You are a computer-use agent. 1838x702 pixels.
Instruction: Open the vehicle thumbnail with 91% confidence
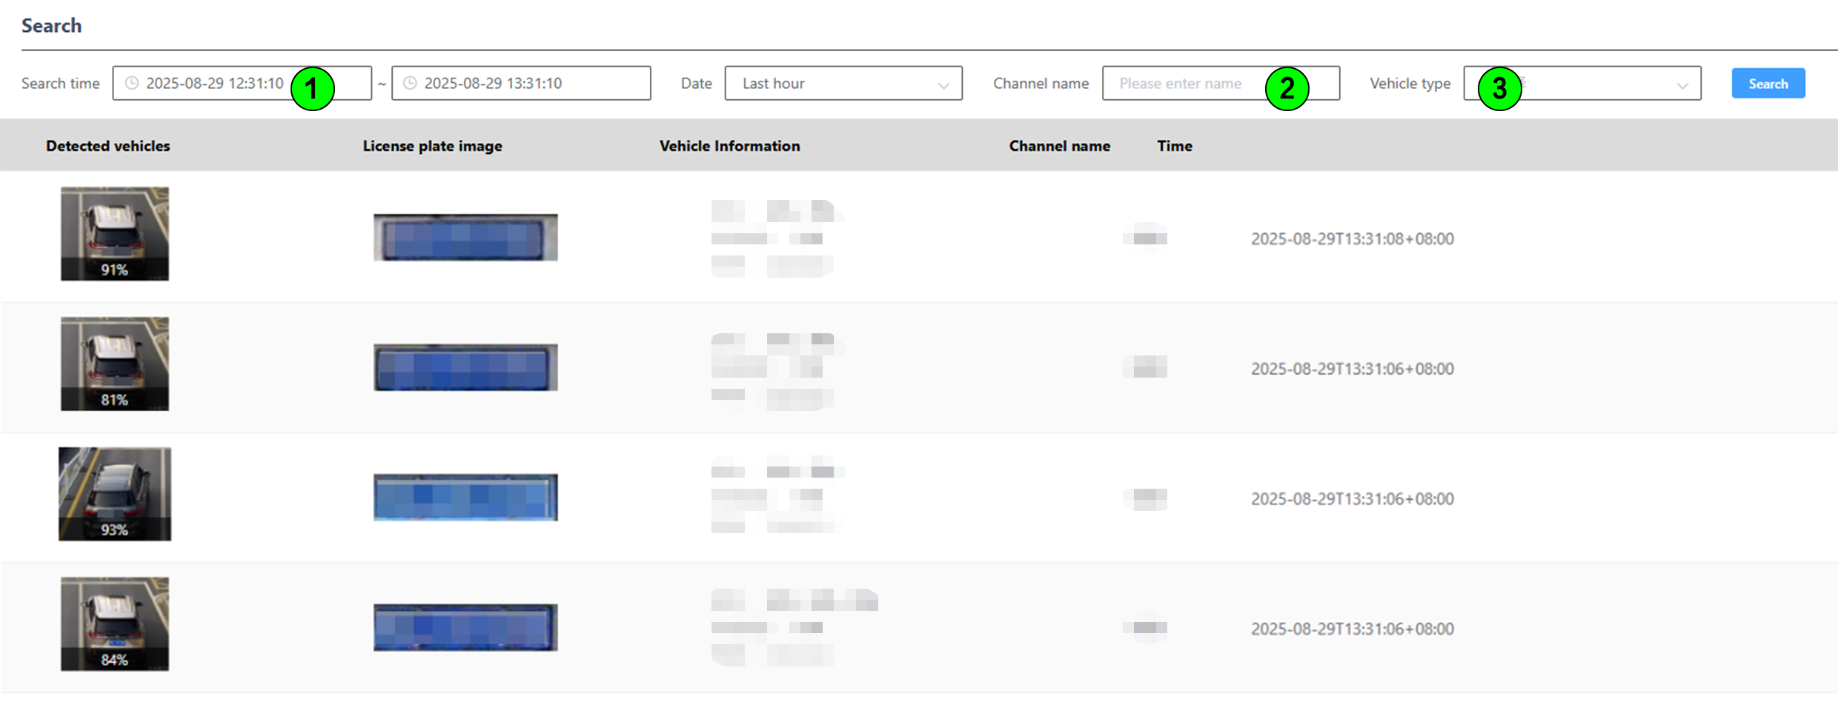coord(115,233)
